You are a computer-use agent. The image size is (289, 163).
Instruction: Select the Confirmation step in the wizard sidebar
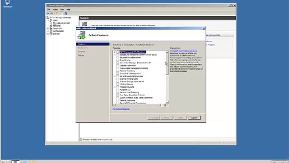click(83, 48)
